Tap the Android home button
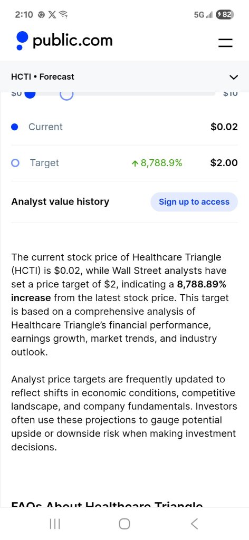Viewport: 249px width, 540px height. (125, 524)
